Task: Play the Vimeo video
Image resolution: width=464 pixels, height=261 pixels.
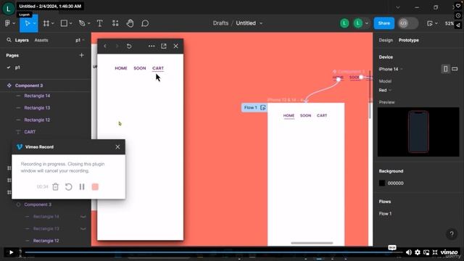Action: 11,252
